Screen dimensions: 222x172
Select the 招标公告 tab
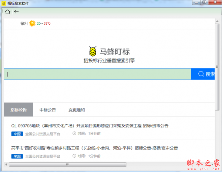pos(18,110)
